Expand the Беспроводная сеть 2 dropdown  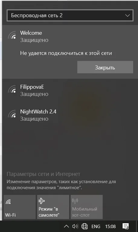coord(70,15)
